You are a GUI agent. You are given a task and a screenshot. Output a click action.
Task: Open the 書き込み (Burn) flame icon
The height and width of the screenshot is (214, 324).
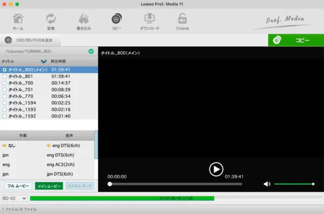pos(84,22)
